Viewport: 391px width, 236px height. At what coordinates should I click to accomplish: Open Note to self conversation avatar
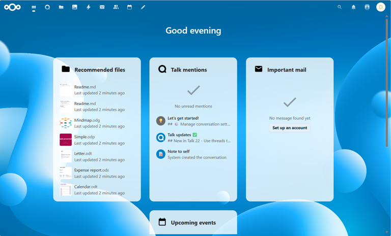tap(161, 154)
